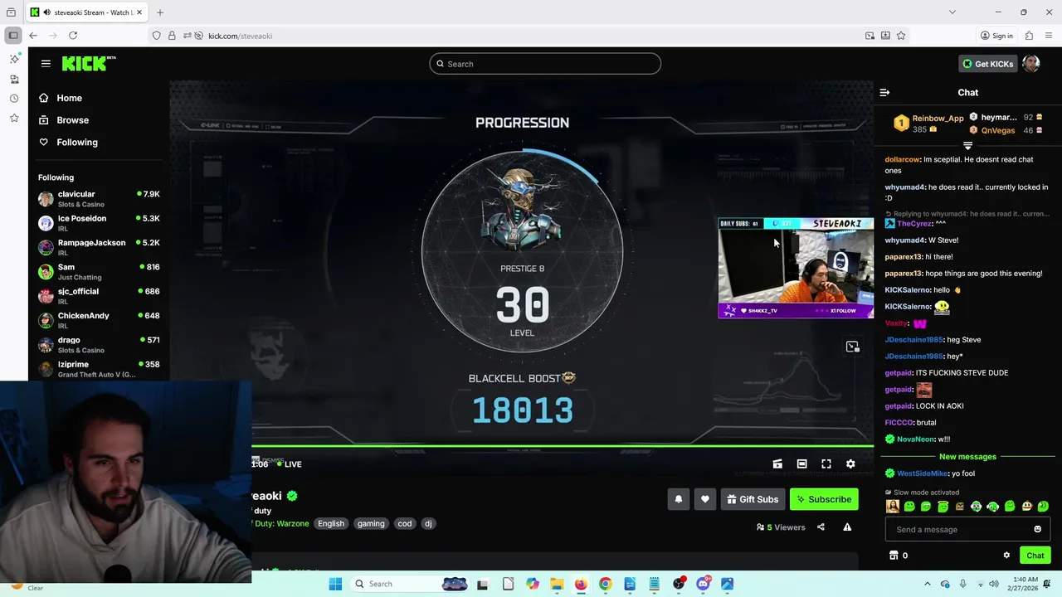Screen dimensions: 1062x597
Task: Expand the gifter leaderboard chevron
Action: (x=967, y=146)
